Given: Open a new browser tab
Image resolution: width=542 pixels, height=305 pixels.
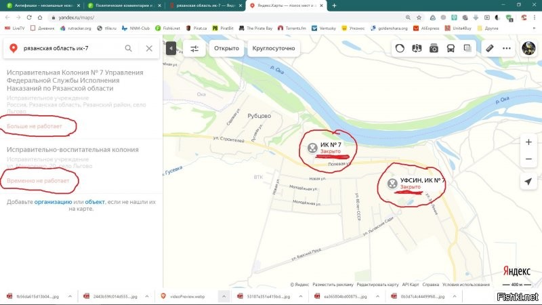Looking at the screenshot, I should click(334, 5).
